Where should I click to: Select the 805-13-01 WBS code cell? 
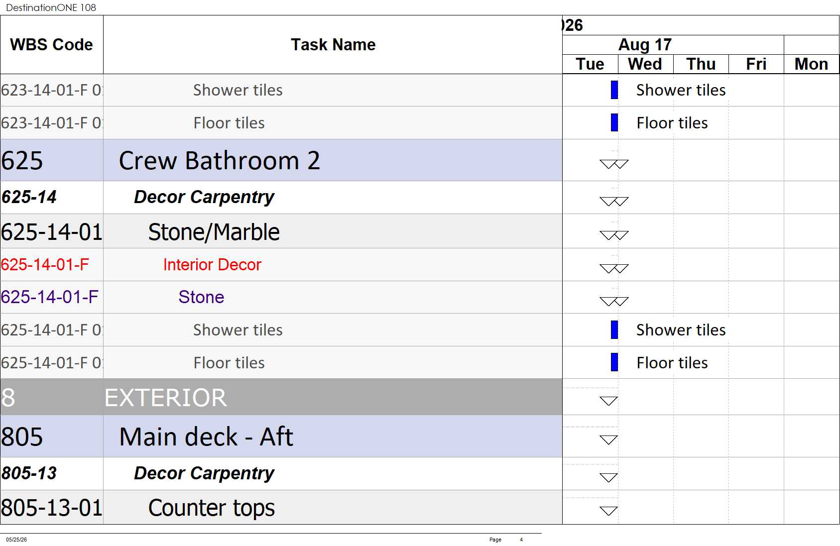tap(52, 508)
